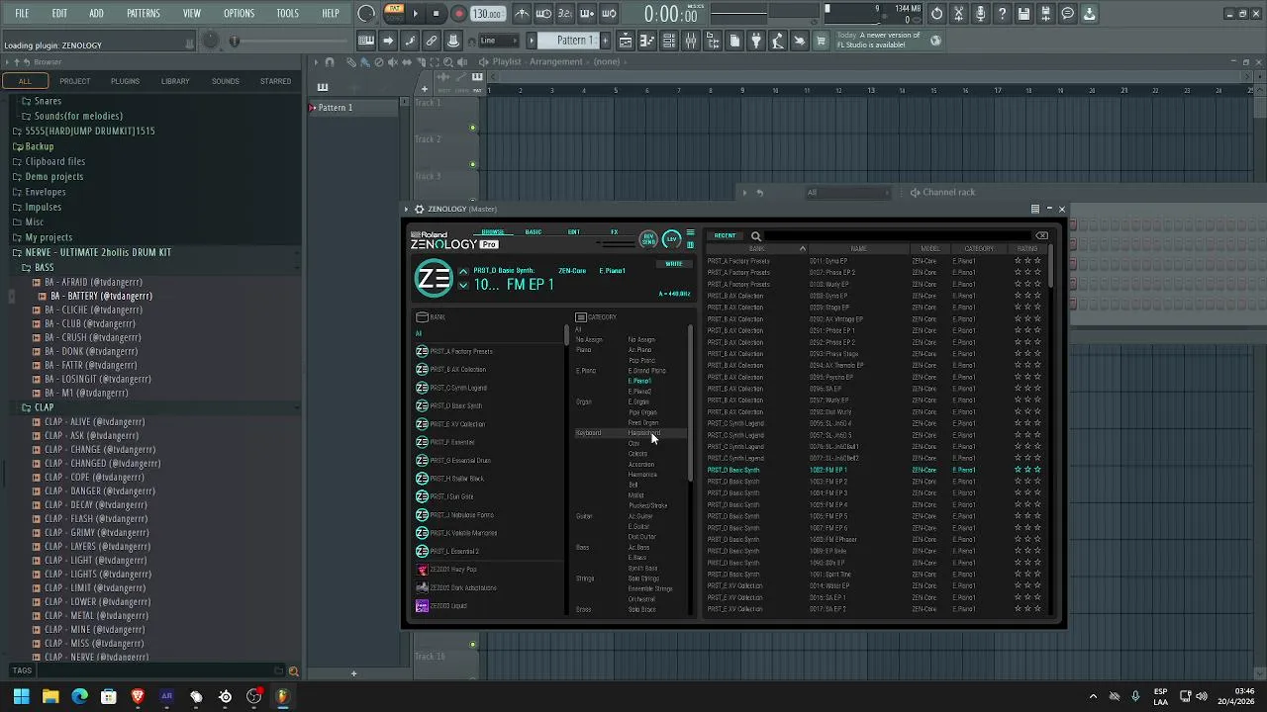
Task: Toggle the PAT/SONG mode switch
Action: (394, 13)
